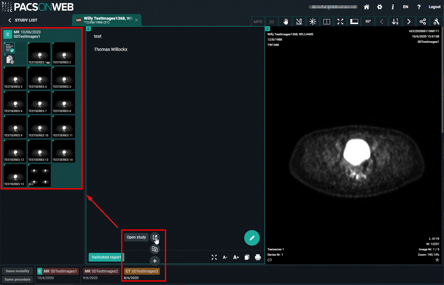Open the wrench and gear tools icon
This screenshot has width=444, height=285.
(x=436, y=22)
